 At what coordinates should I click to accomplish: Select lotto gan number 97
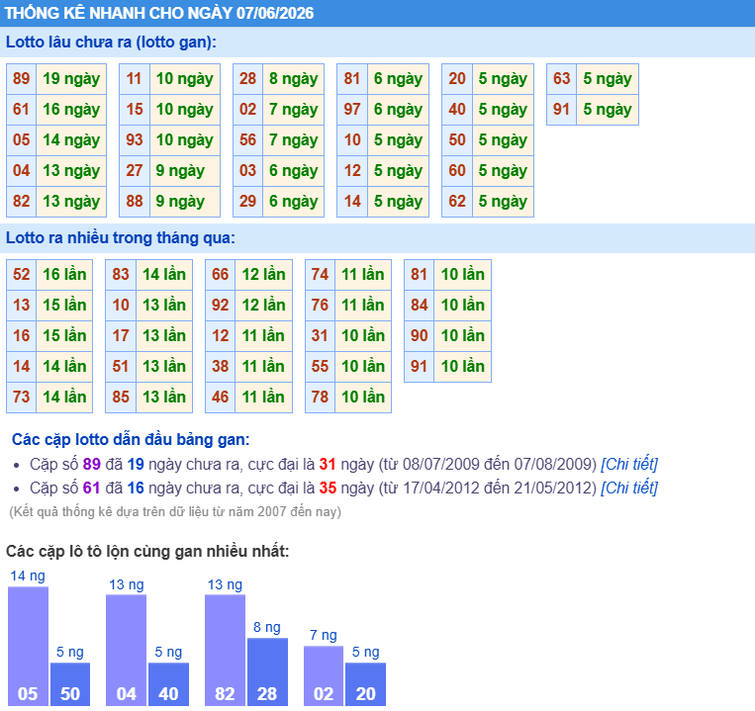click(x=352, y=109)
